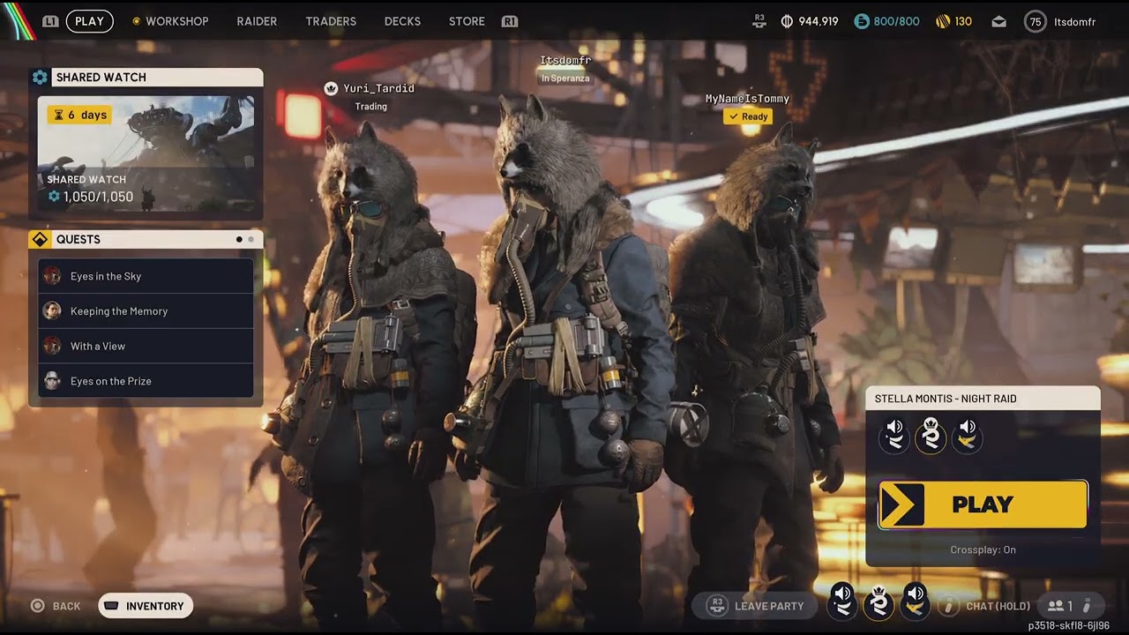
Task: Go to the TRADERS tab
Action: click(331, 21)
